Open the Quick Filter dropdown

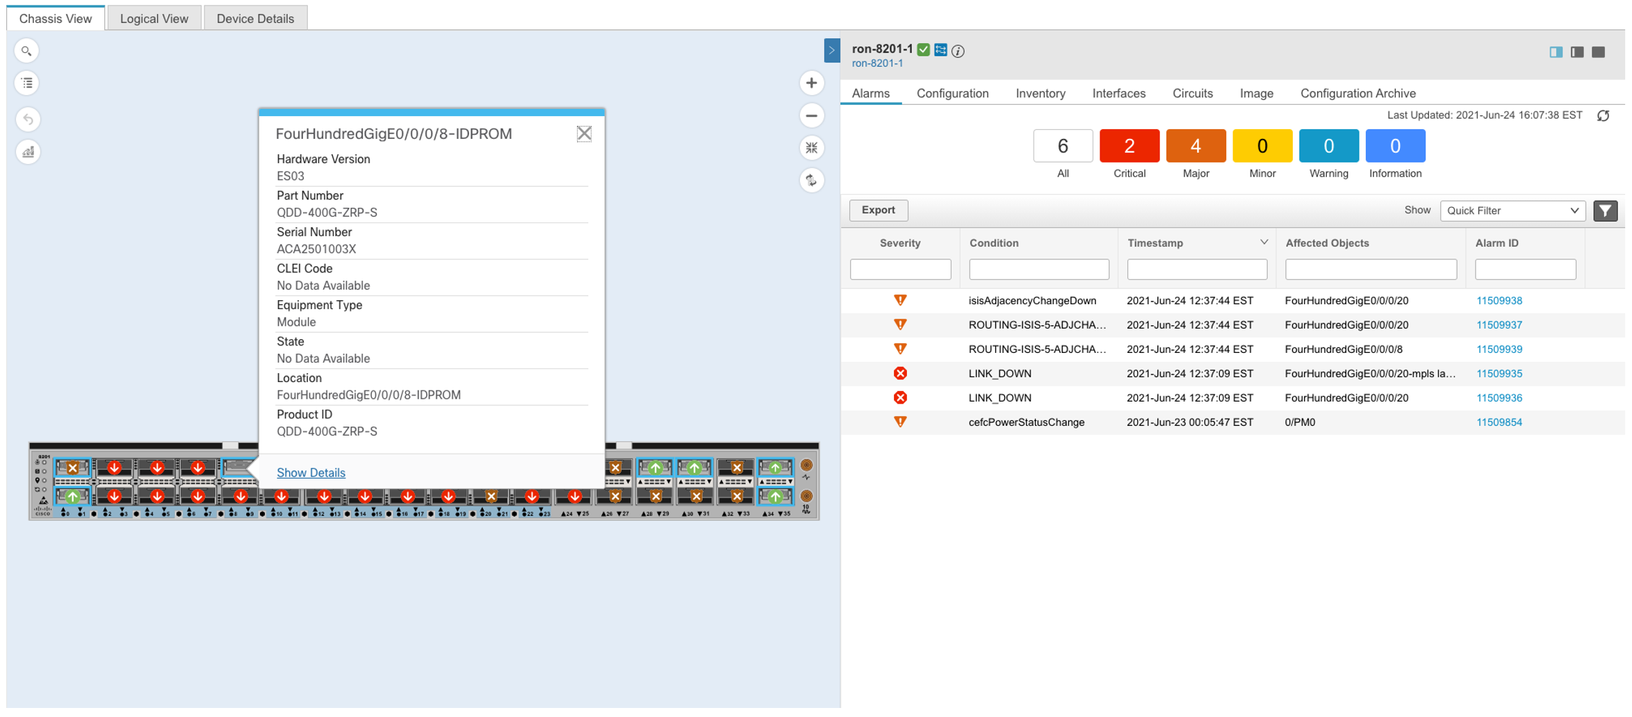click(1512, 211)
